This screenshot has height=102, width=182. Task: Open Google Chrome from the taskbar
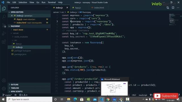pos(108,99)
